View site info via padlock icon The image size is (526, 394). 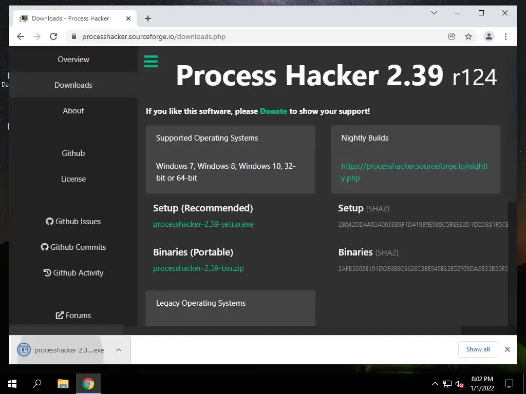coord(74,36)
